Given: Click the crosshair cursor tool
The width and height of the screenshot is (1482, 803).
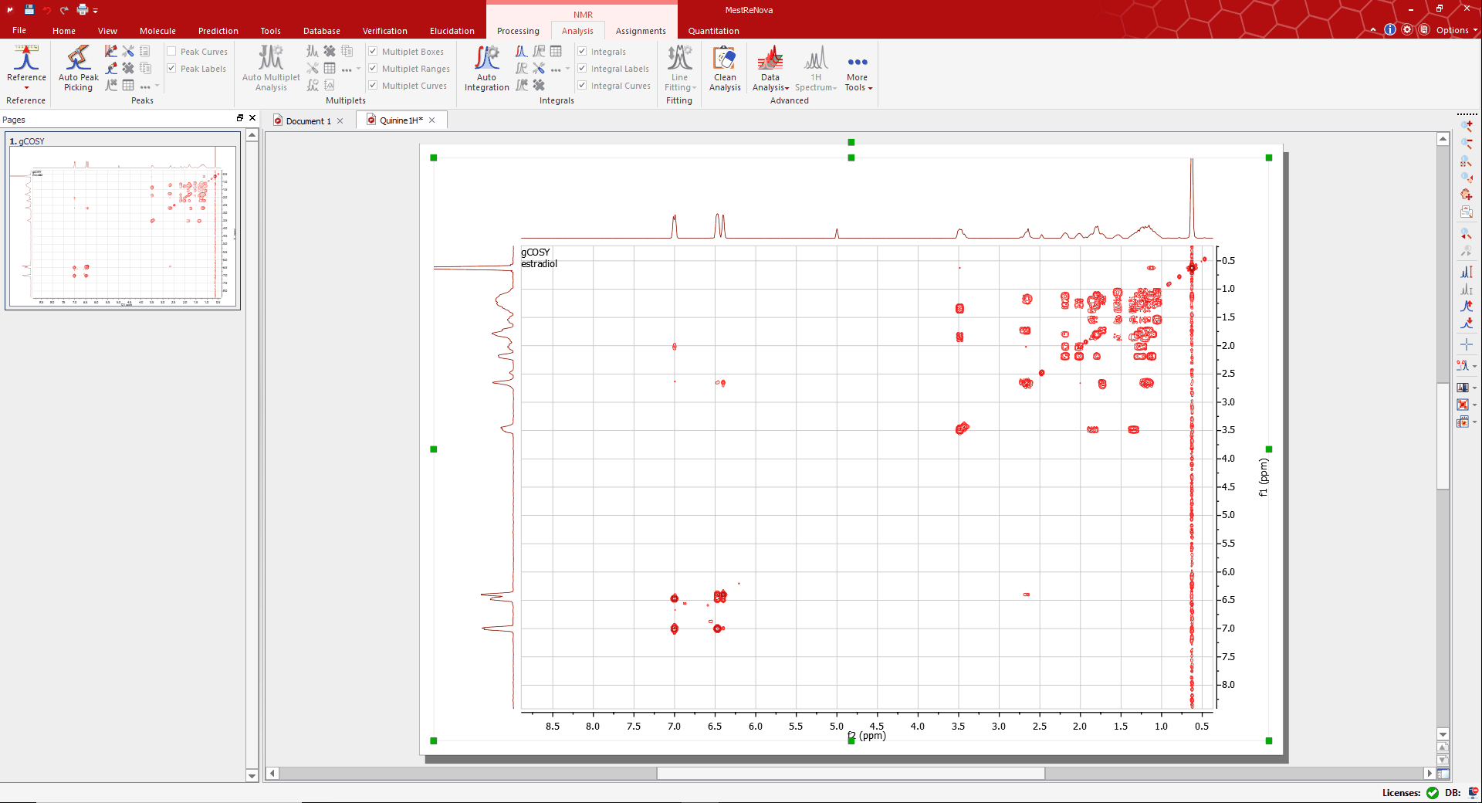Looking at the screenshot, I should point(1467,344).
